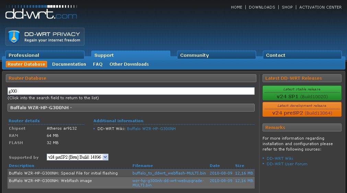
Task: Open the DD-WRT User Forum link
Action: pyautogui.click(x=287, y=164)
